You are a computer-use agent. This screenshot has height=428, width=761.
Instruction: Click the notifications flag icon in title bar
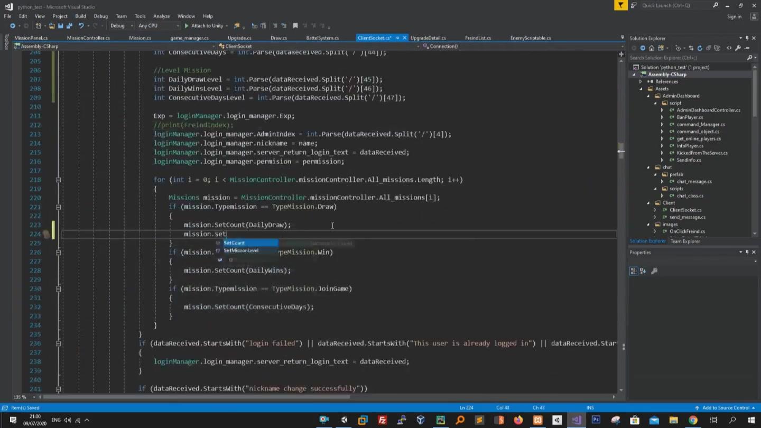pos(620,5)
